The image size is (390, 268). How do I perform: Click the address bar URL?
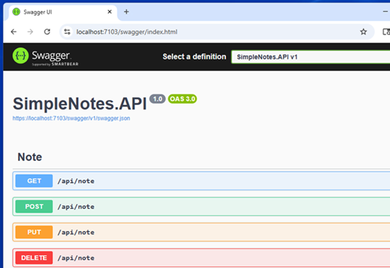click(x=127, y=32)
